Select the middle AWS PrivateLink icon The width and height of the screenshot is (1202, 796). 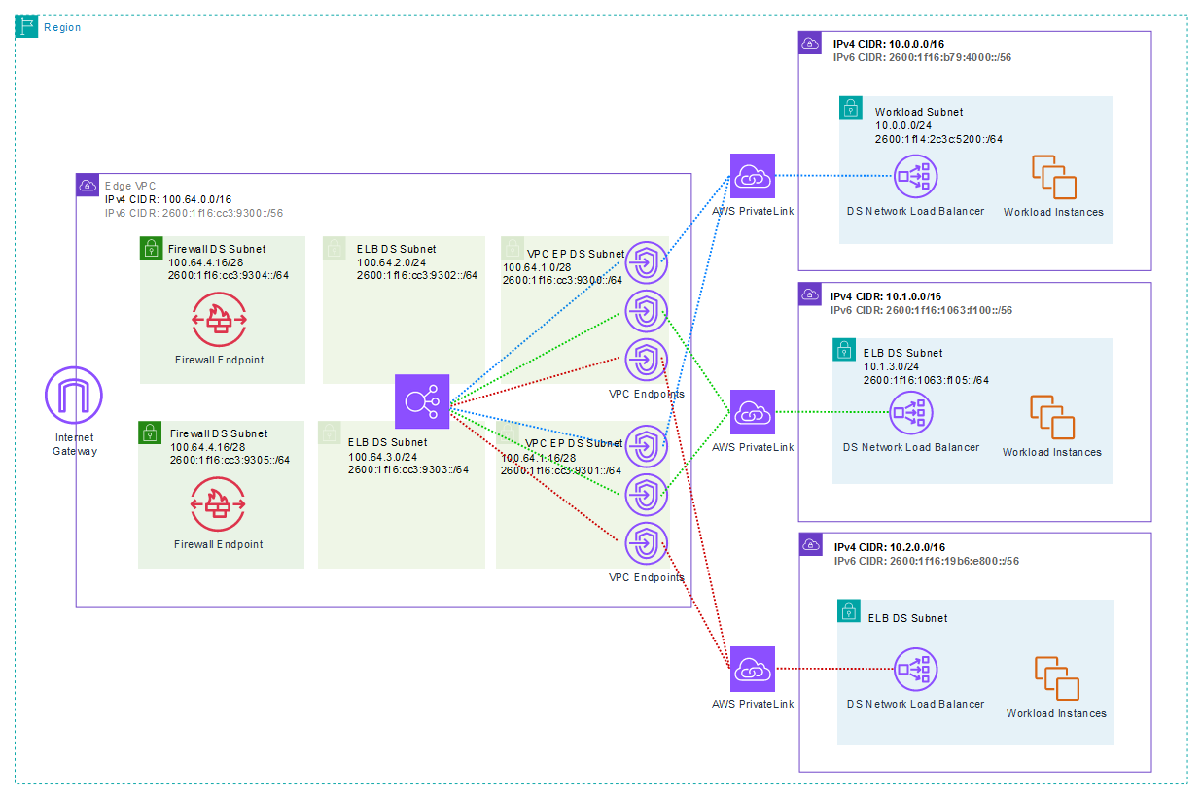pos(753,412)
